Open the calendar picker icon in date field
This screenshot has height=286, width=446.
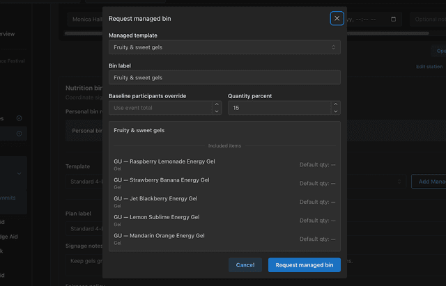[394, 19]
